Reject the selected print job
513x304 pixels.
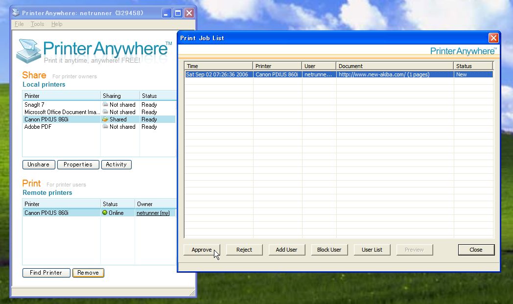[244, 250]
